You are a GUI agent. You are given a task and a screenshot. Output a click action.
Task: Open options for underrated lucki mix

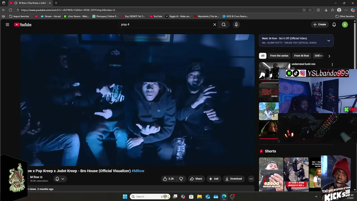332,64
